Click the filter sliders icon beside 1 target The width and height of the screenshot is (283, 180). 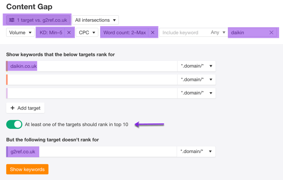(12, 20)
